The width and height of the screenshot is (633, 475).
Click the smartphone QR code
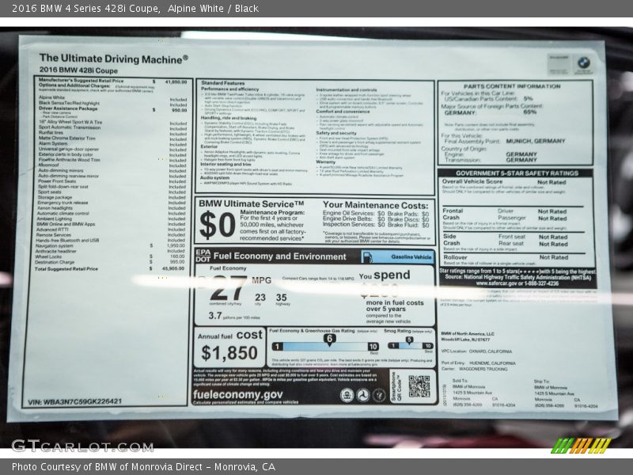(419, 386)
